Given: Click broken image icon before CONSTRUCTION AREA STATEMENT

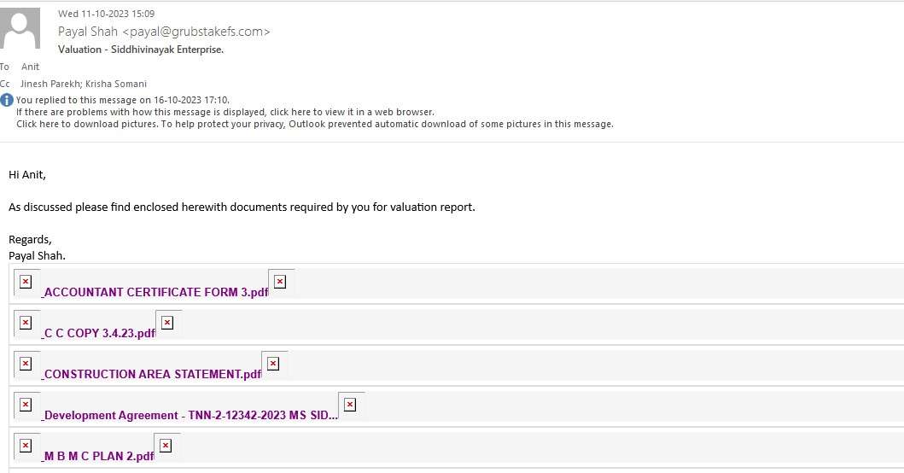Looking at the screenshot, I should [x=26, y=364].
